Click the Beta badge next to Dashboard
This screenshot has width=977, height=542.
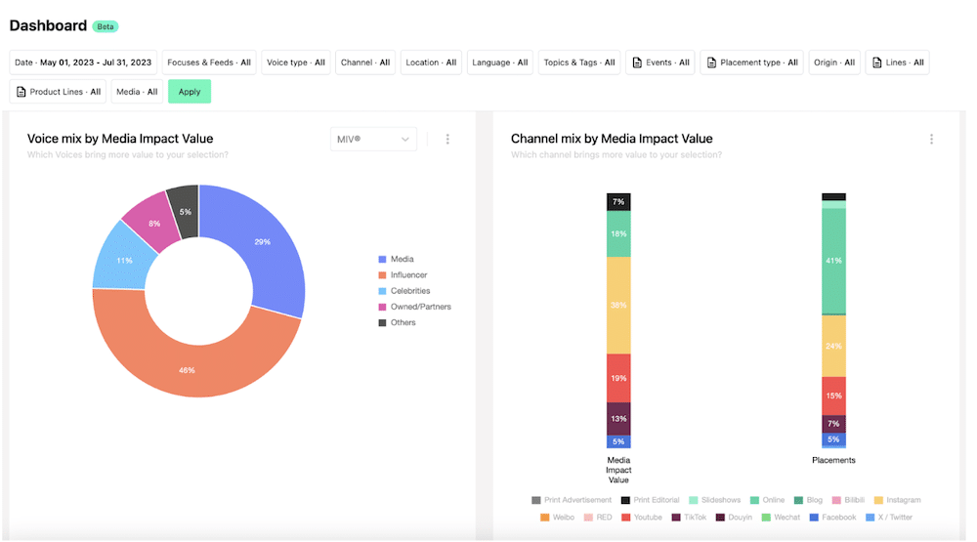106,26
